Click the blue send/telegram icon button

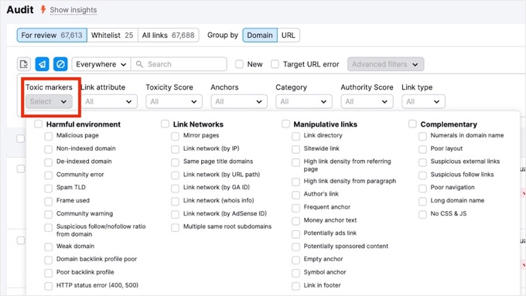click(x=43, y=64)
